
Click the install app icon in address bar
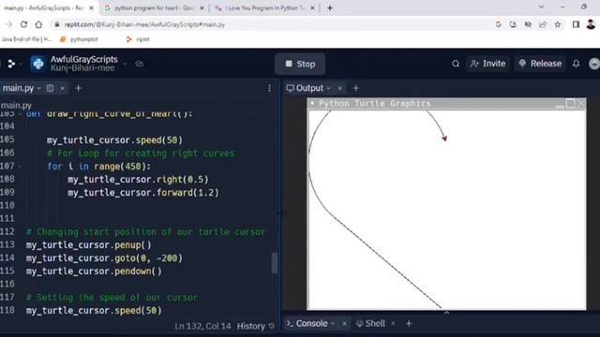(x=513, y=24)
